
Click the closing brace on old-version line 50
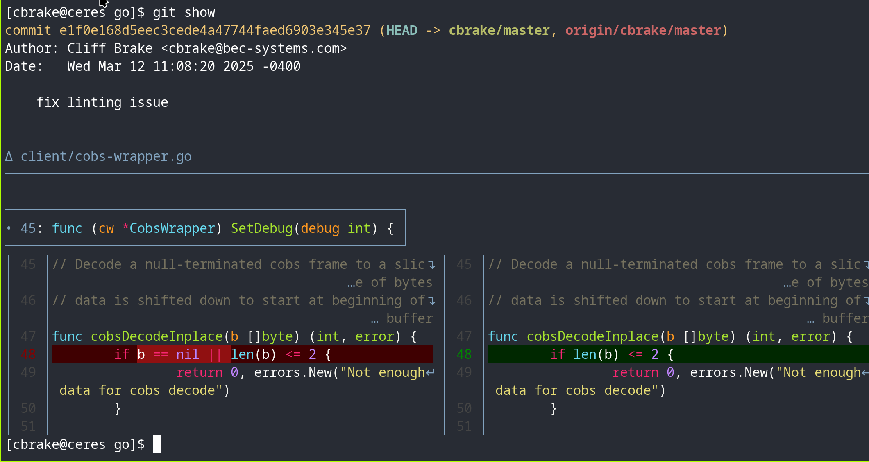point(118,408)
